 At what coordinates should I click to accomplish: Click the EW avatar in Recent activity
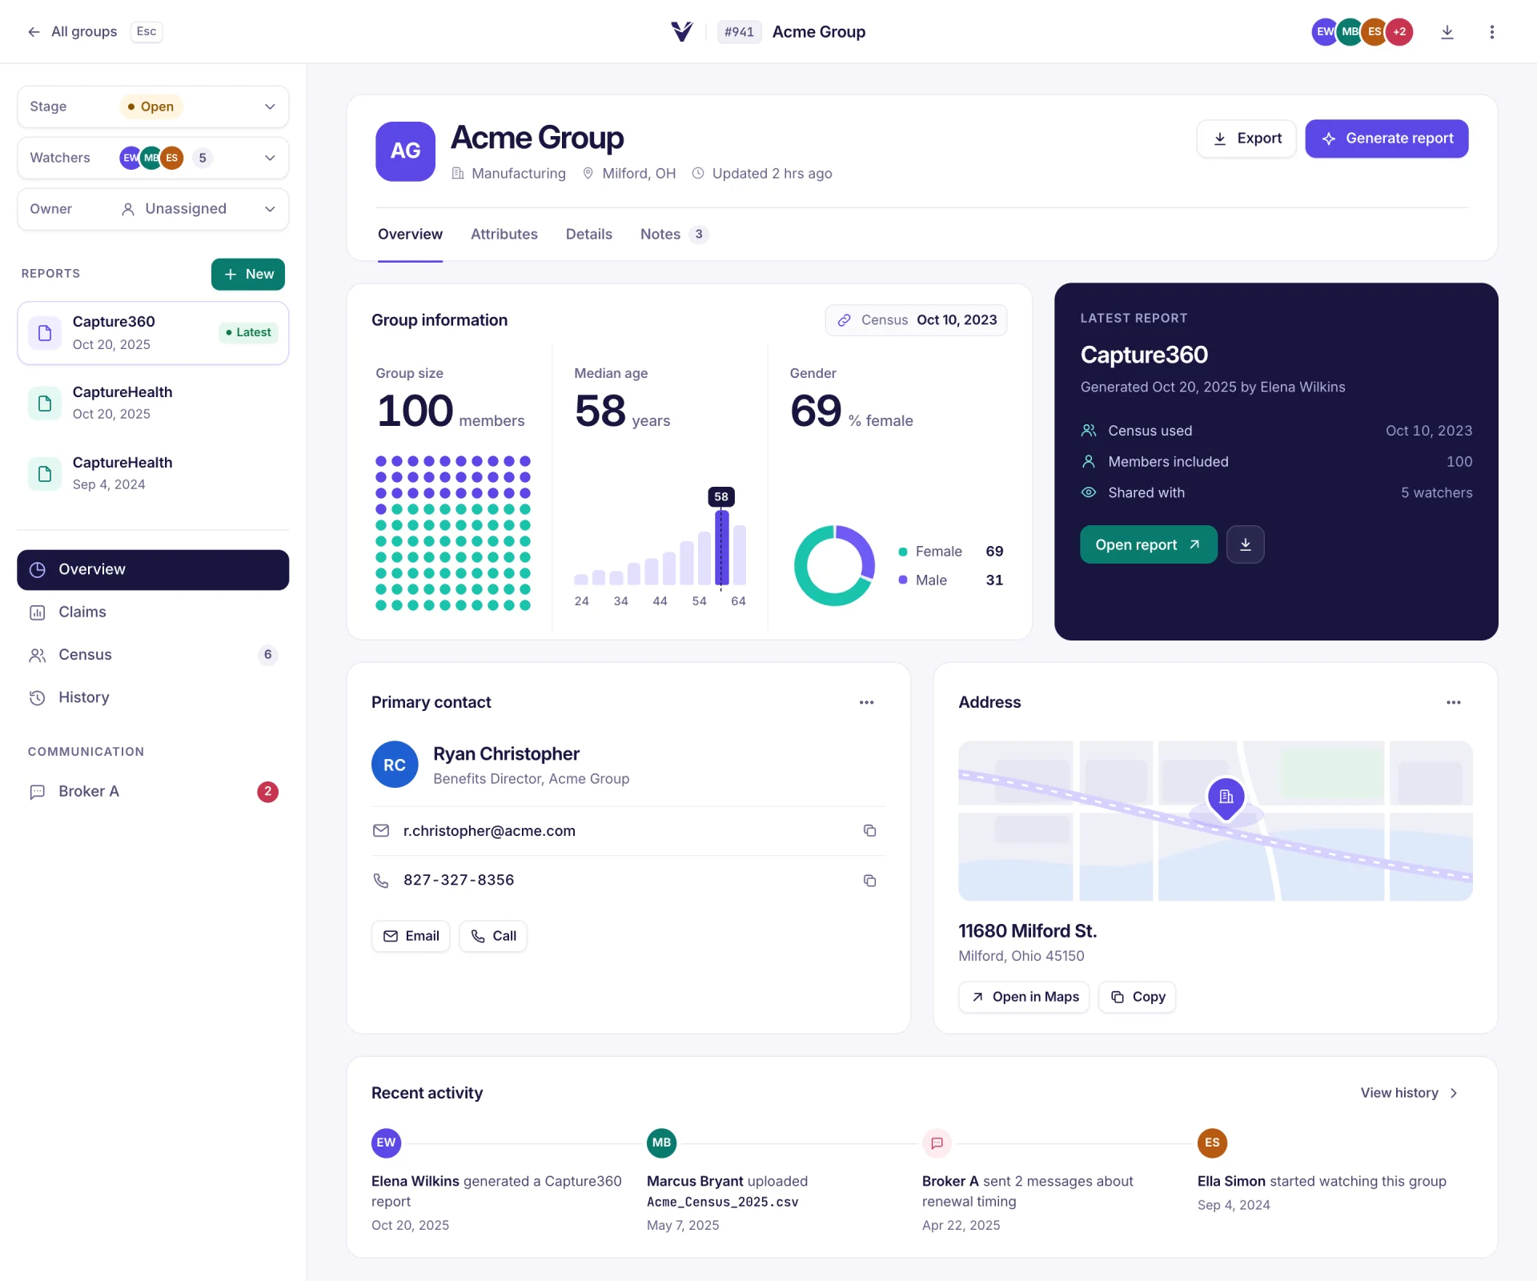[x=386, y=1142]
